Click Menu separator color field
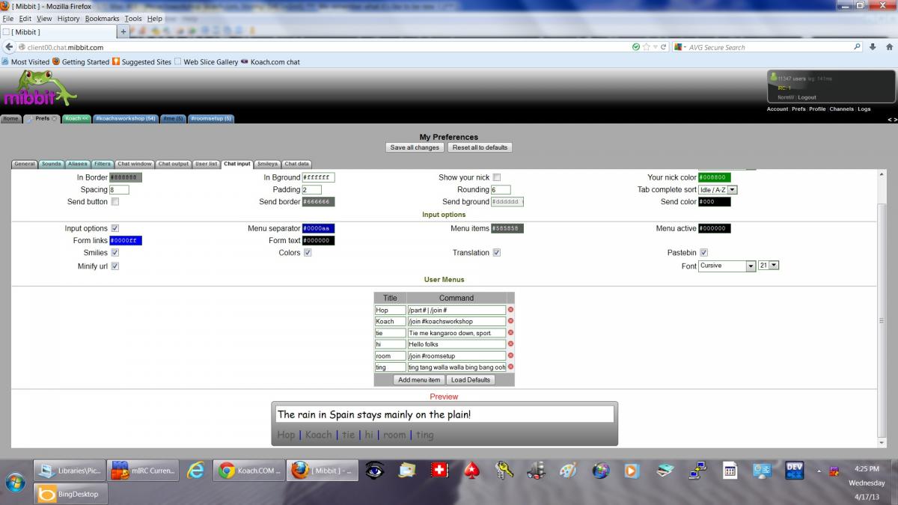This screenshot has width=898, height=505. coord(319,228)
